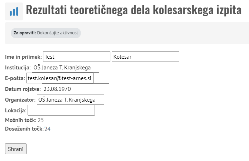Focus the empty Lokacija field
This screenshot has width=249, height=161.
pyautogui.click(x=61, y=110)
